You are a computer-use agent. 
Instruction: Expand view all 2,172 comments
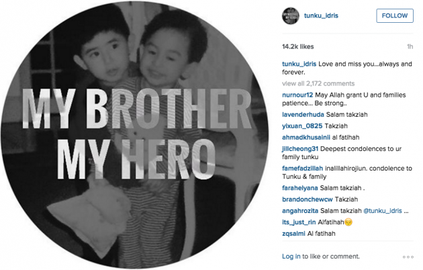pyautogui.click(x=318, y=83)
